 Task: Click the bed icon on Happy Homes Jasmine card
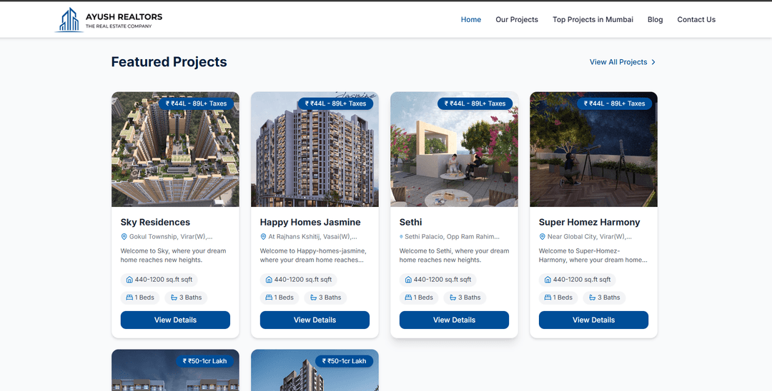[269, 298]
